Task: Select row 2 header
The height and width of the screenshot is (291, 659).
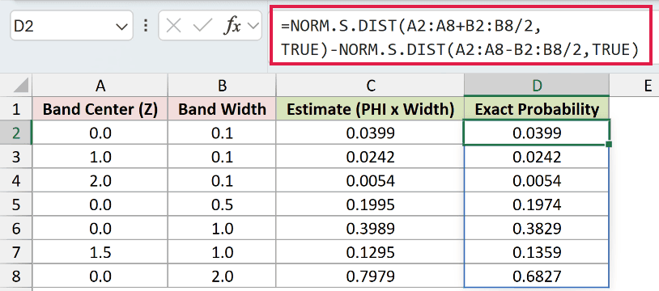Action: pos(16,133)
